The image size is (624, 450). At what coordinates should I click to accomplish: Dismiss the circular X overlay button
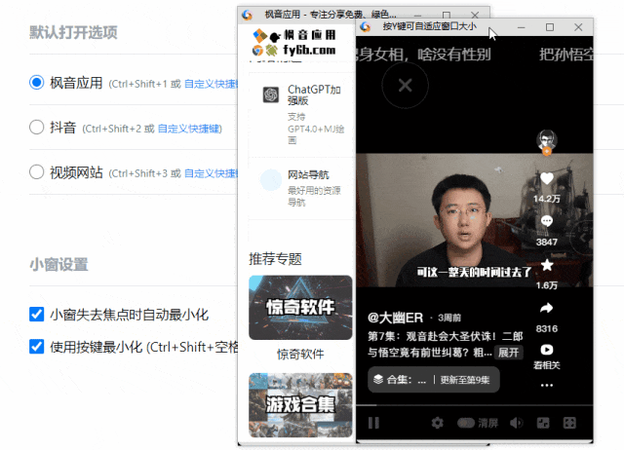pos(406,85)
